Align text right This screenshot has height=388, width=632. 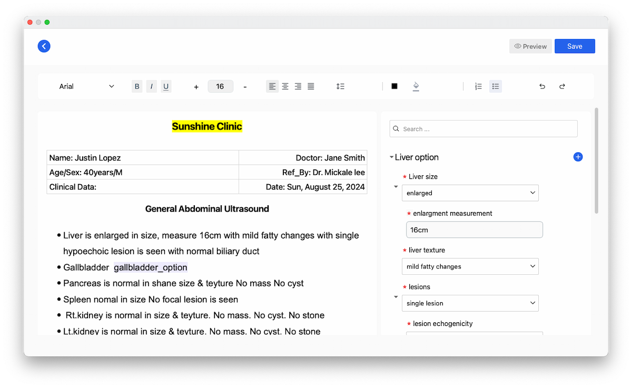(x=298, y=86)
